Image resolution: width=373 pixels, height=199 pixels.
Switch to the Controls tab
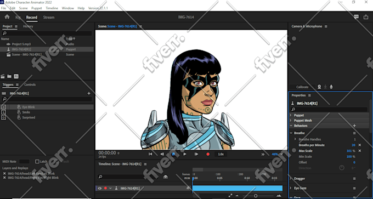(x=30, y=84)
